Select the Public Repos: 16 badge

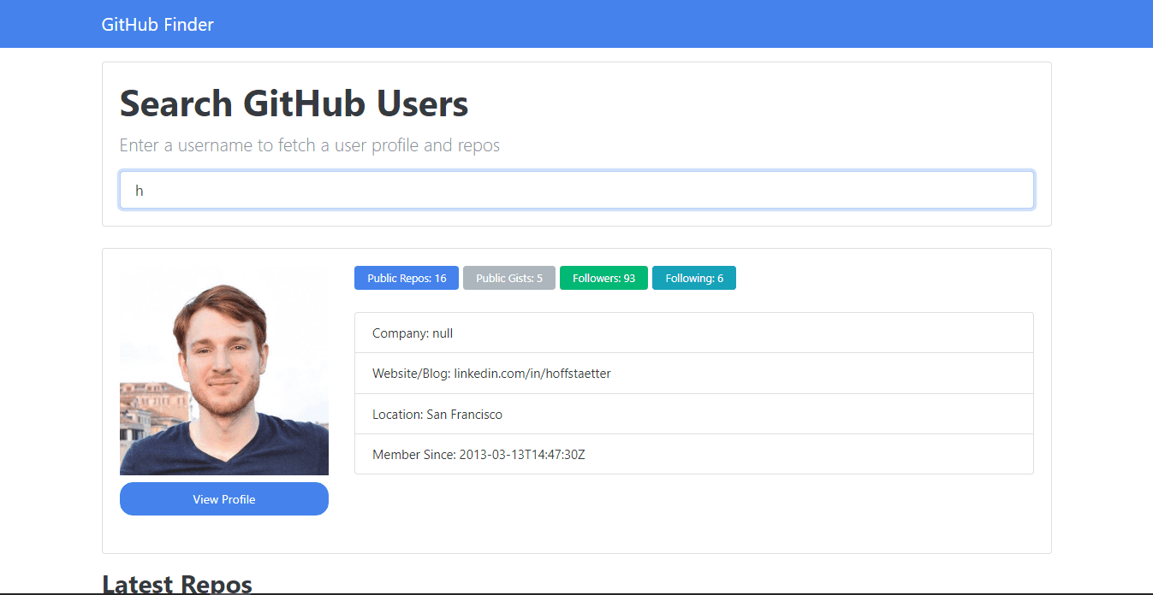click(x=407, y=278)
